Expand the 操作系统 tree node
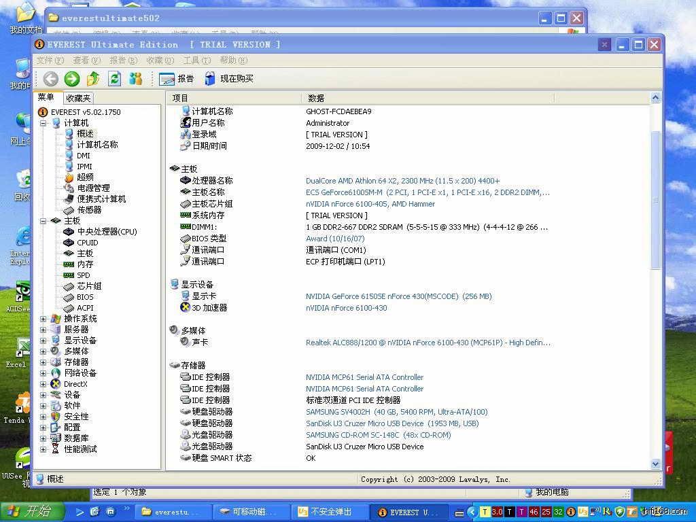 43,319
